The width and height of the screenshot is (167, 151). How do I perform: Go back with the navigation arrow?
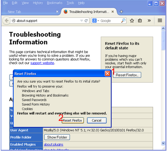pos(6,21)
